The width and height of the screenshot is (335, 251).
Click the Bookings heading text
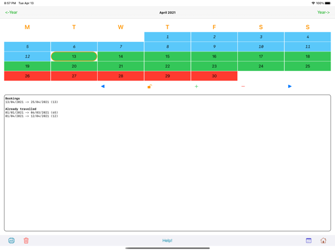pyautogui.click(x=13, y=98)
